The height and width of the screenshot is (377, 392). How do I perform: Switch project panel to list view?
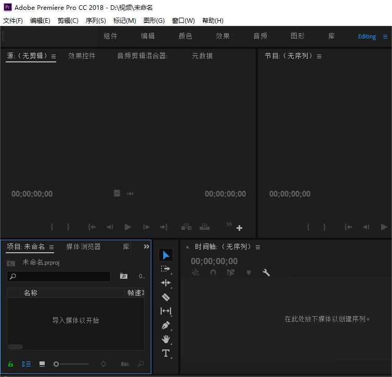[x=26, y=364]
